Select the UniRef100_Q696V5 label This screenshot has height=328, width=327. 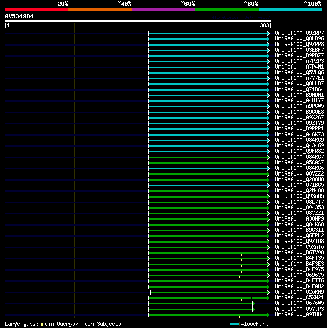[299, 275]
